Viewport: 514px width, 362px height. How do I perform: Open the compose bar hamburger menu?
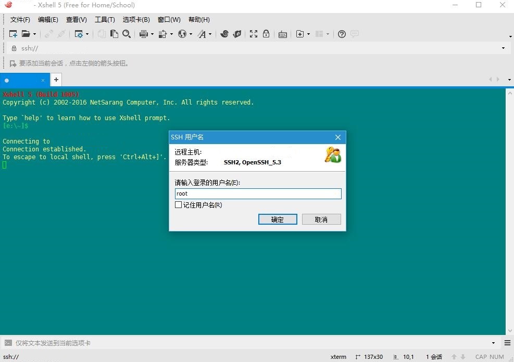[507, 343]
